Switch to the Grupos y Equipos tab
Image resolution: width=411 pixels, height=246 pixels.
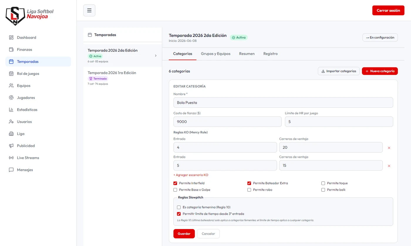pos(216,54)
